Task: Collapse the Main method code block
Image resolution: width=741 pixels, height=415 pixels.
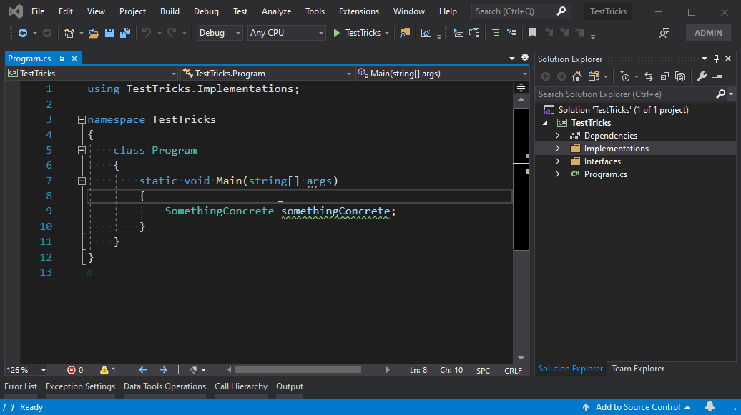Action: [x=82, y=181]
